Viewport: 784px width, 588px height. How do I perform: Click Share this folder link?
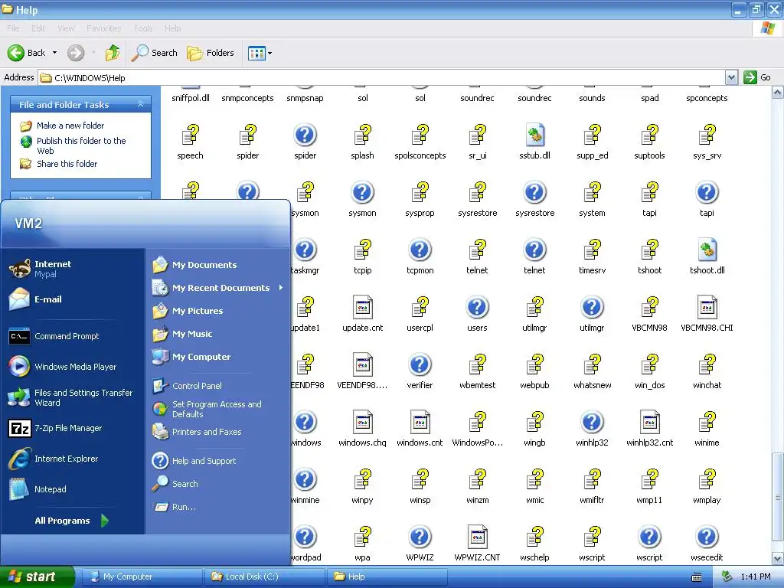[67, 164]
